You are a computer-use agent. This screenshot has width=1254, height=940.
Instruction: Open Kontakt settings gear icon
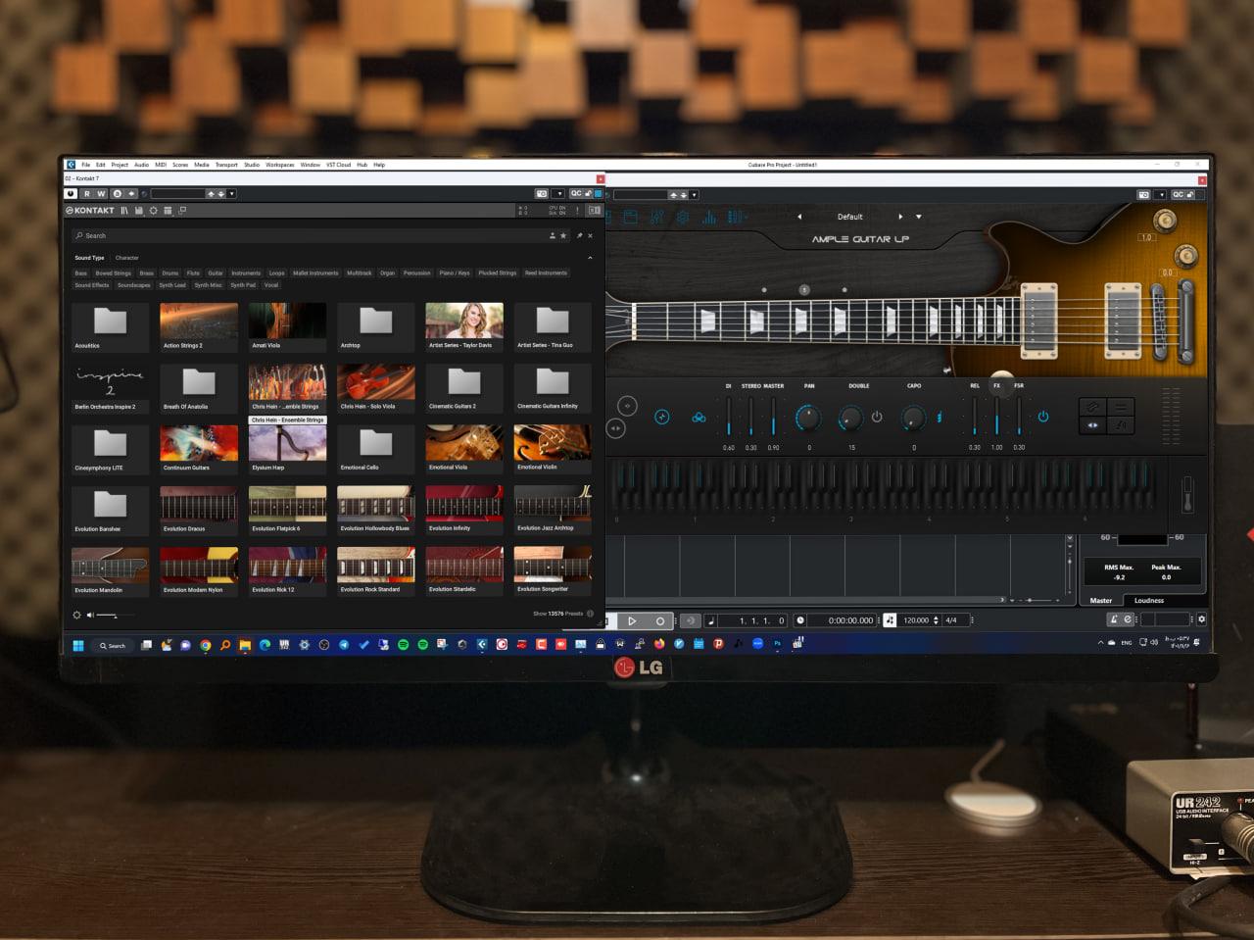pyautogui.click(x=153, y=211)
